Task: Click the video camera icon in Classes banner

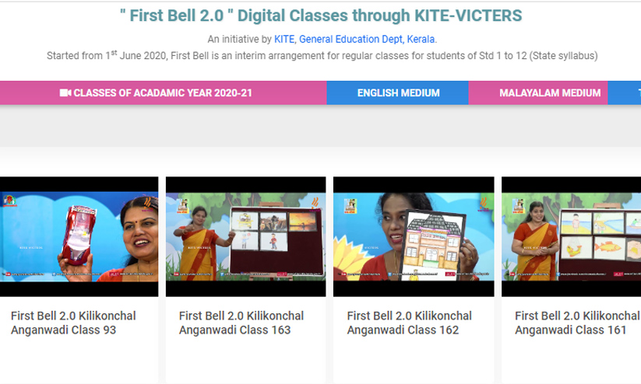Action: pos(65,93)
